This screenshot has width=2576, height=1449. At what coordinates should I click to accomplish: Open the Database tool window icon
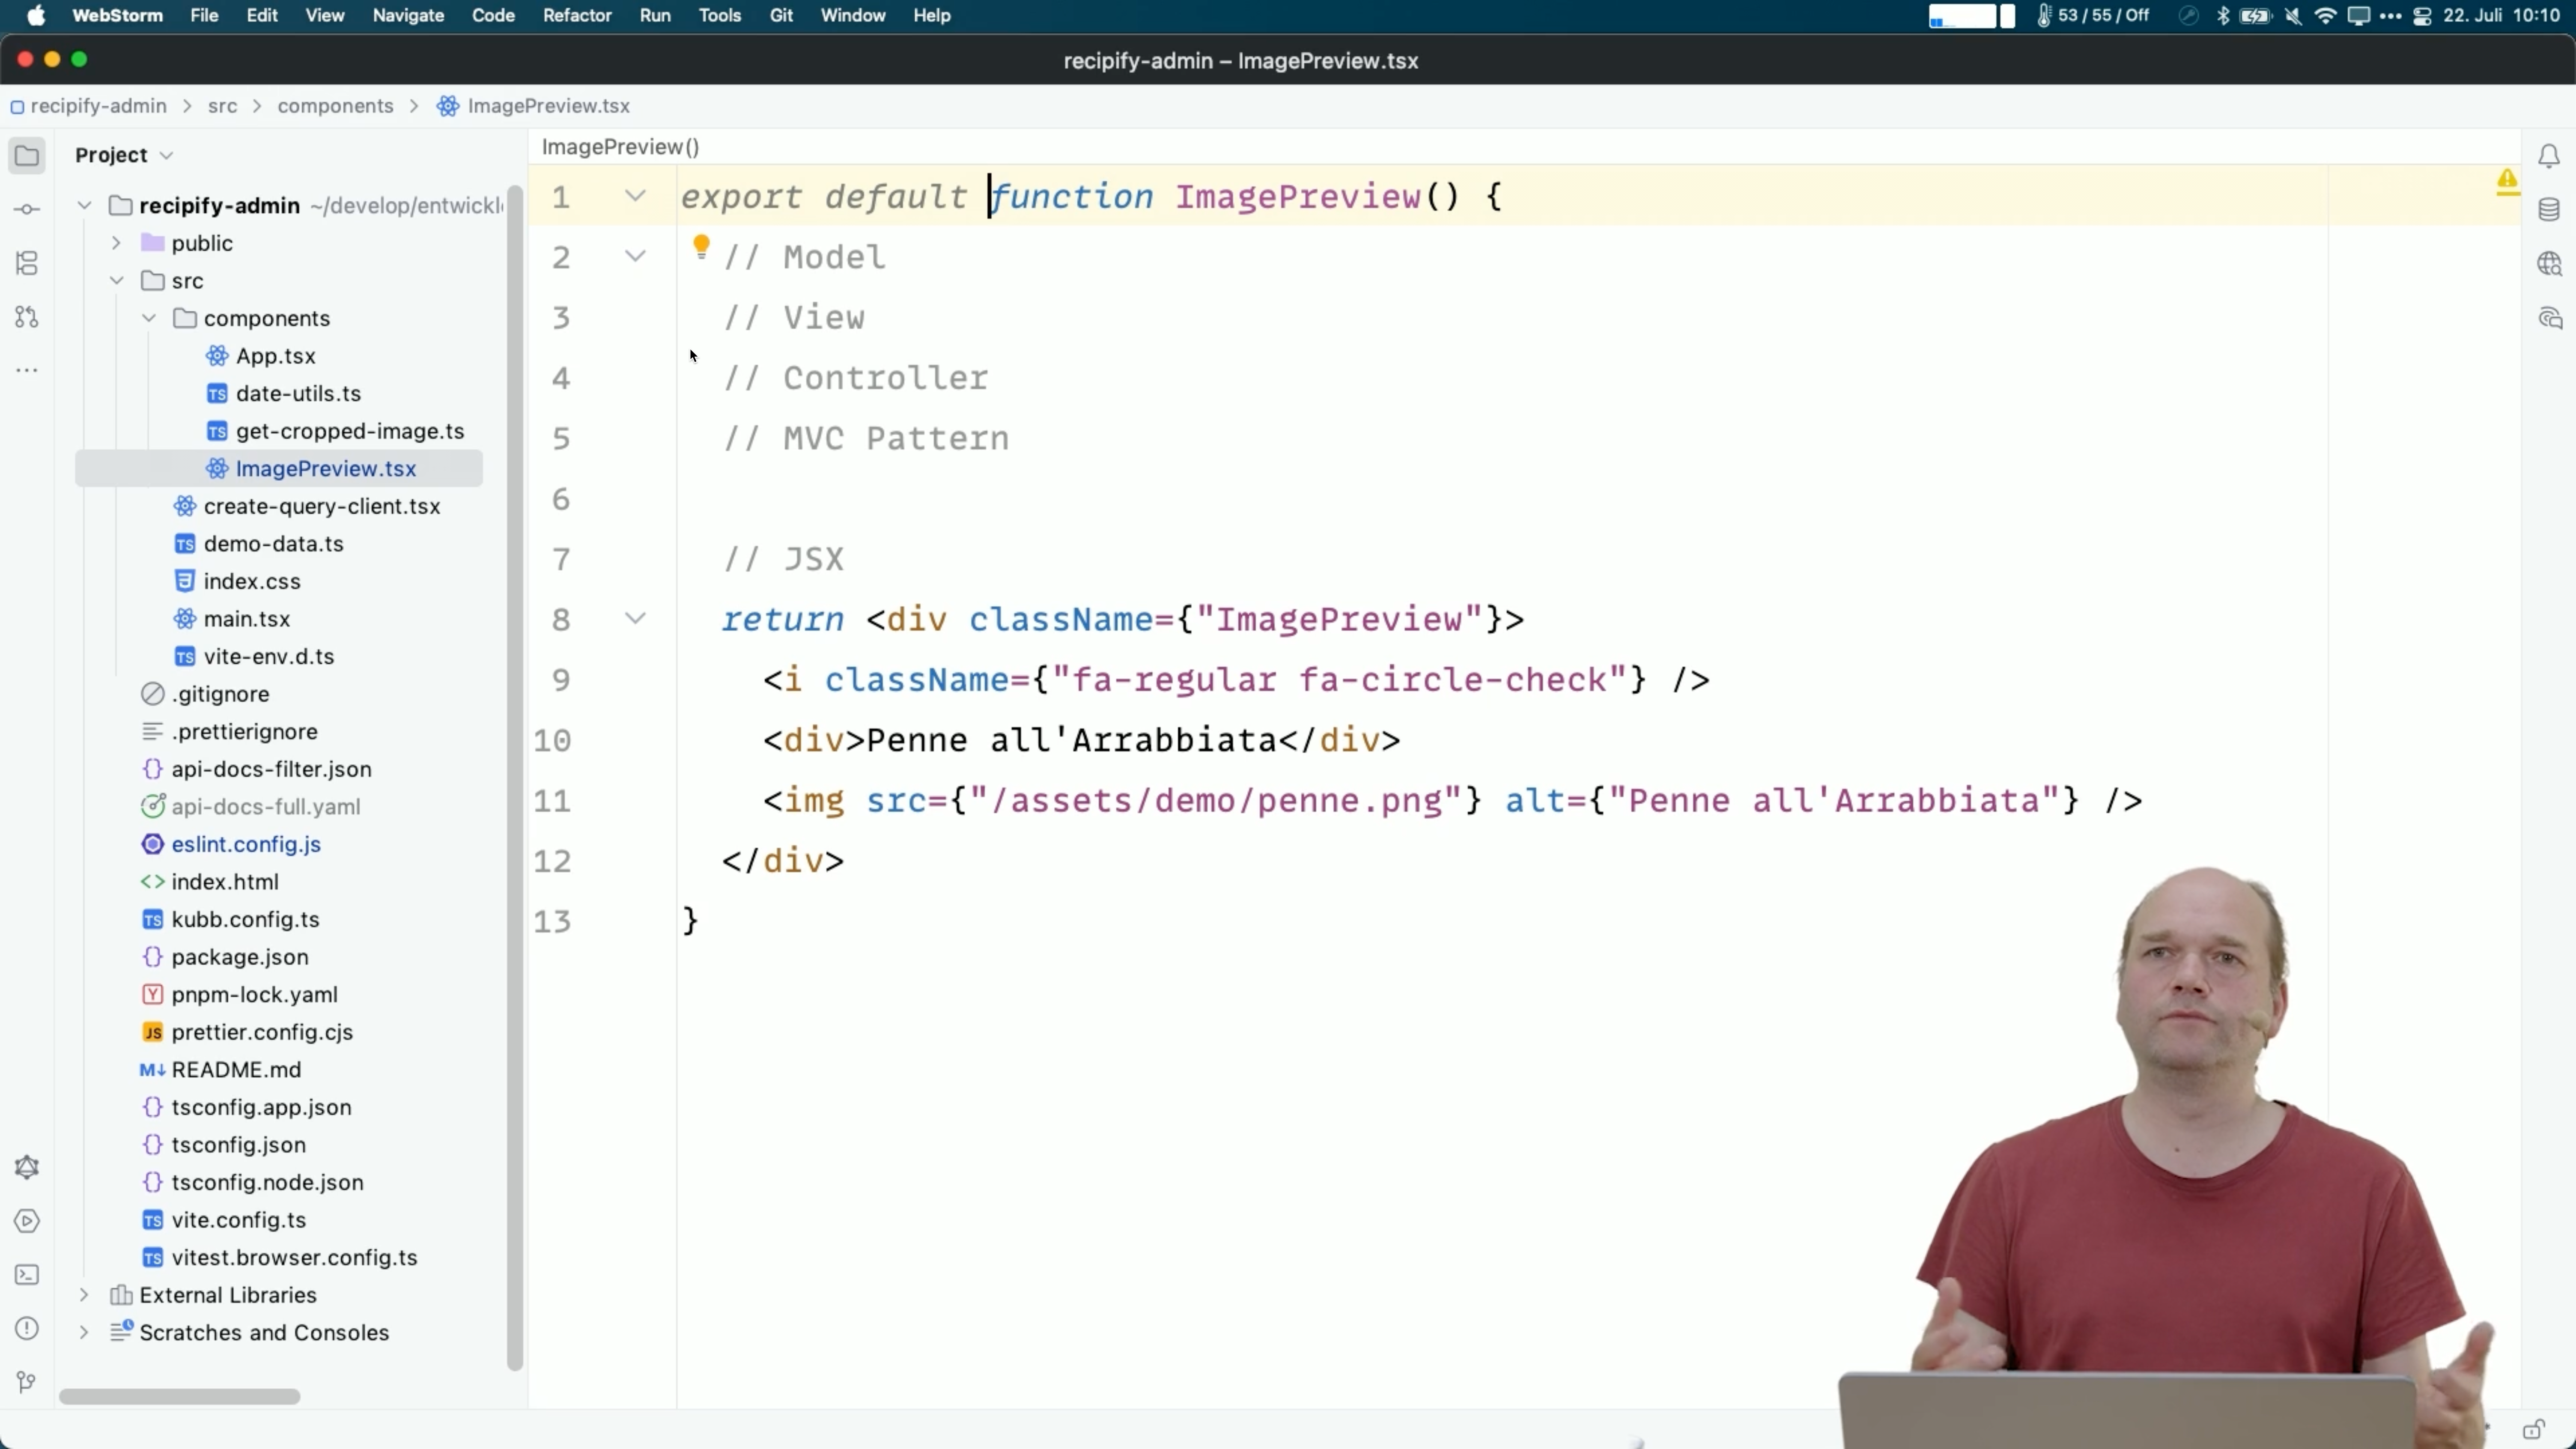[2549, 210]
